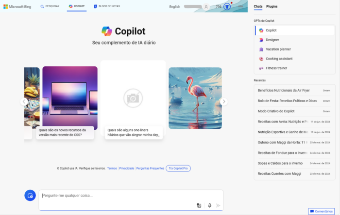Switch to the Plugins tab
Viewport: 340px width, 215px height.
(272, 6)
